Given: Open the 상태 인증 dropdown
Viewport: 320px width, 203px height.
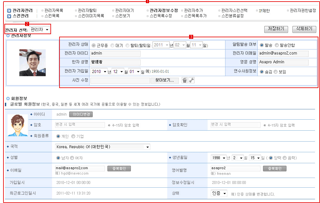Looking at the screenshot, I should click(x=219, y=194).
